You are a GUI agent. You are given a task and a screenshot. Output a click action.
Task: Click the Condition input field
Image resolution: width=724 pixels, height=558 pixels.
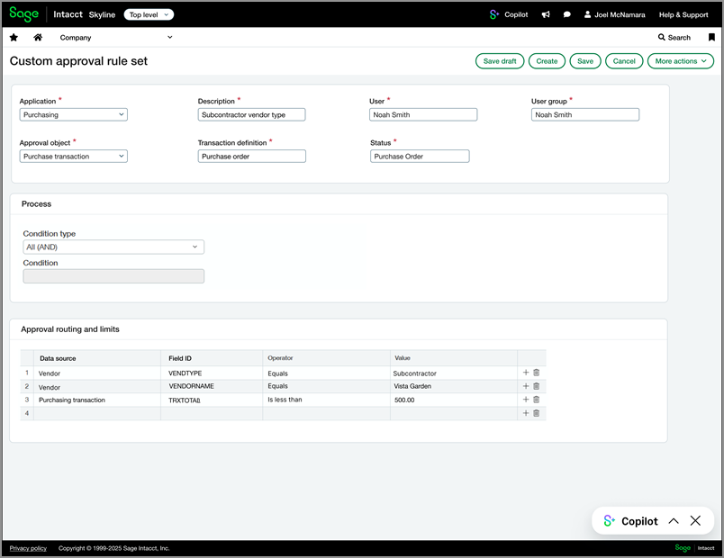coord(113,276)
